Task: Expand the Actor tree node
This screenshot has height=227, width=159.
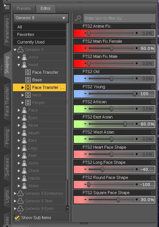Action: pyautogui.click(x=19, y=57)
